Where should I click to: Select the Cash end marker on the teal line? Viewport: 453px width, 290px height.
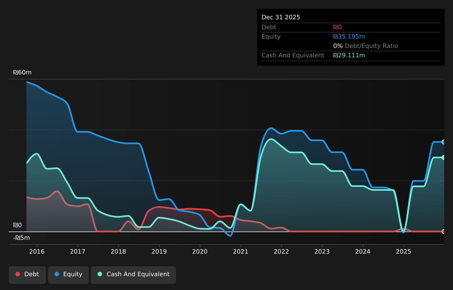[444, 157]
